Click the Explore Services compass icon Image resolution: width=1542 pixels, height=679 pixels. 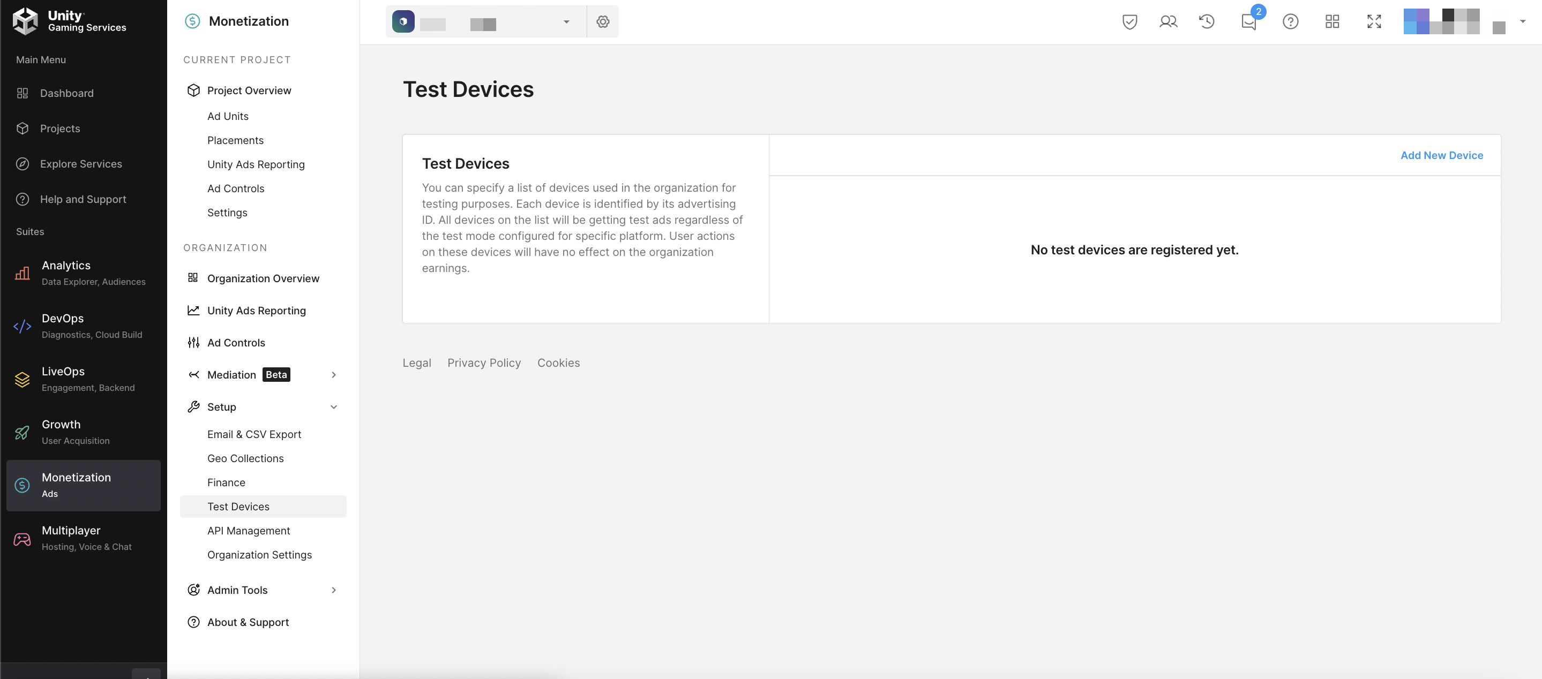coord(22,164)
